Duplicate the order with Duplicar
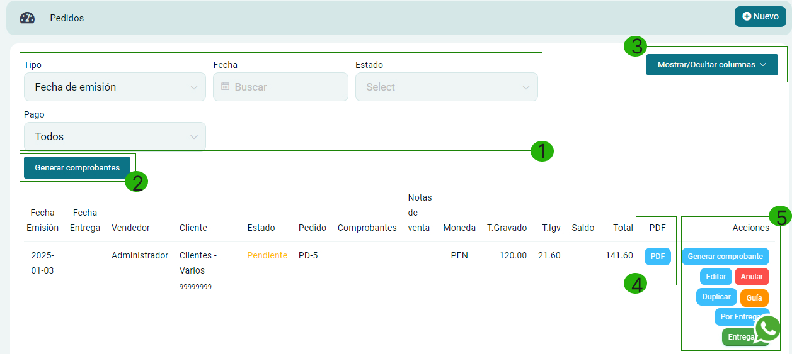The image size is (792, 354). [716, 297]
